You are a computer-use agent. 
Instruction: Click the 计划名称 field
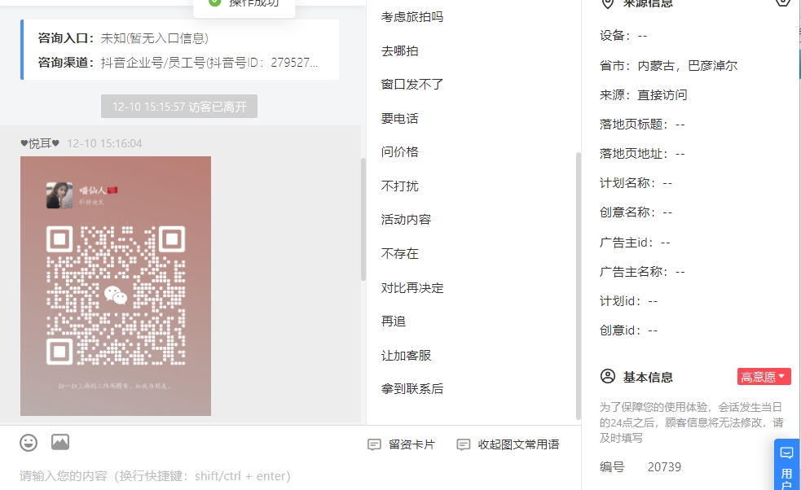click(636, 182)
